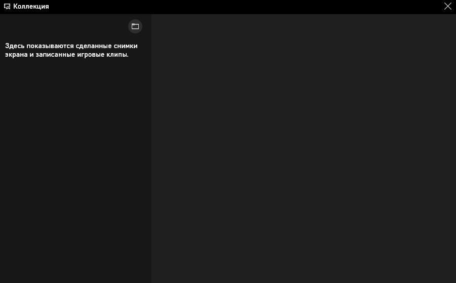The height and width of the screenshot is (283, 456).
Task: Click the line "экрана и записанные игровые клипы"
Action: [66, 55]
